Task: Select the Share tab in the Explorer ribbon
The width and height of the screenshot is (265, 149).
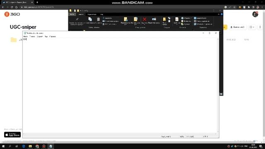Action: [x=92, y=14]
